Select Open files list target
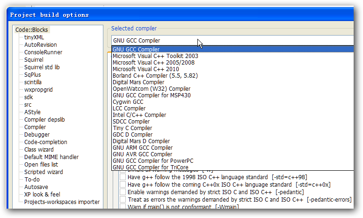This screenshot has width=363, height=218. 41,165
